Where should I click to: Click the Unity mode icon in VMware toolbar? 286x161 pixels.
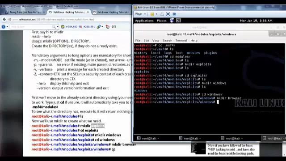point(174,14)
